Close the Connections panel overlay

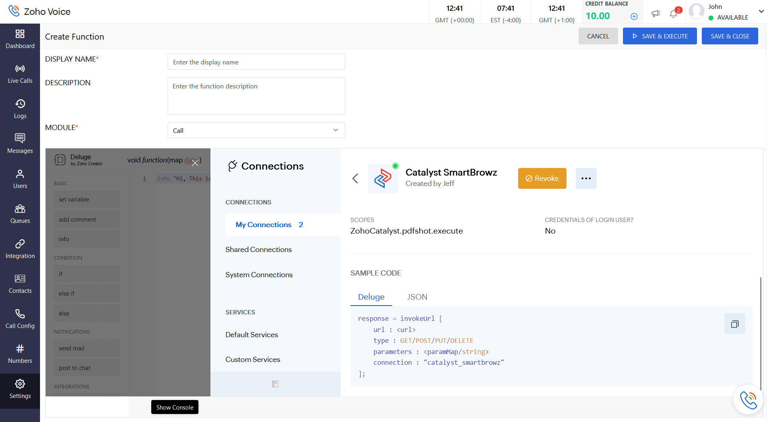click(195, 162)
